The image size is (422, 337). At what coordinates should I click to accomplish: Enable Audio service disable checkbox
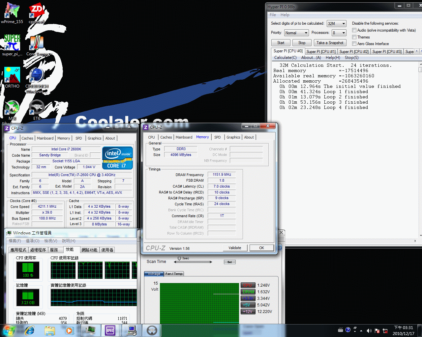point(354,30)
